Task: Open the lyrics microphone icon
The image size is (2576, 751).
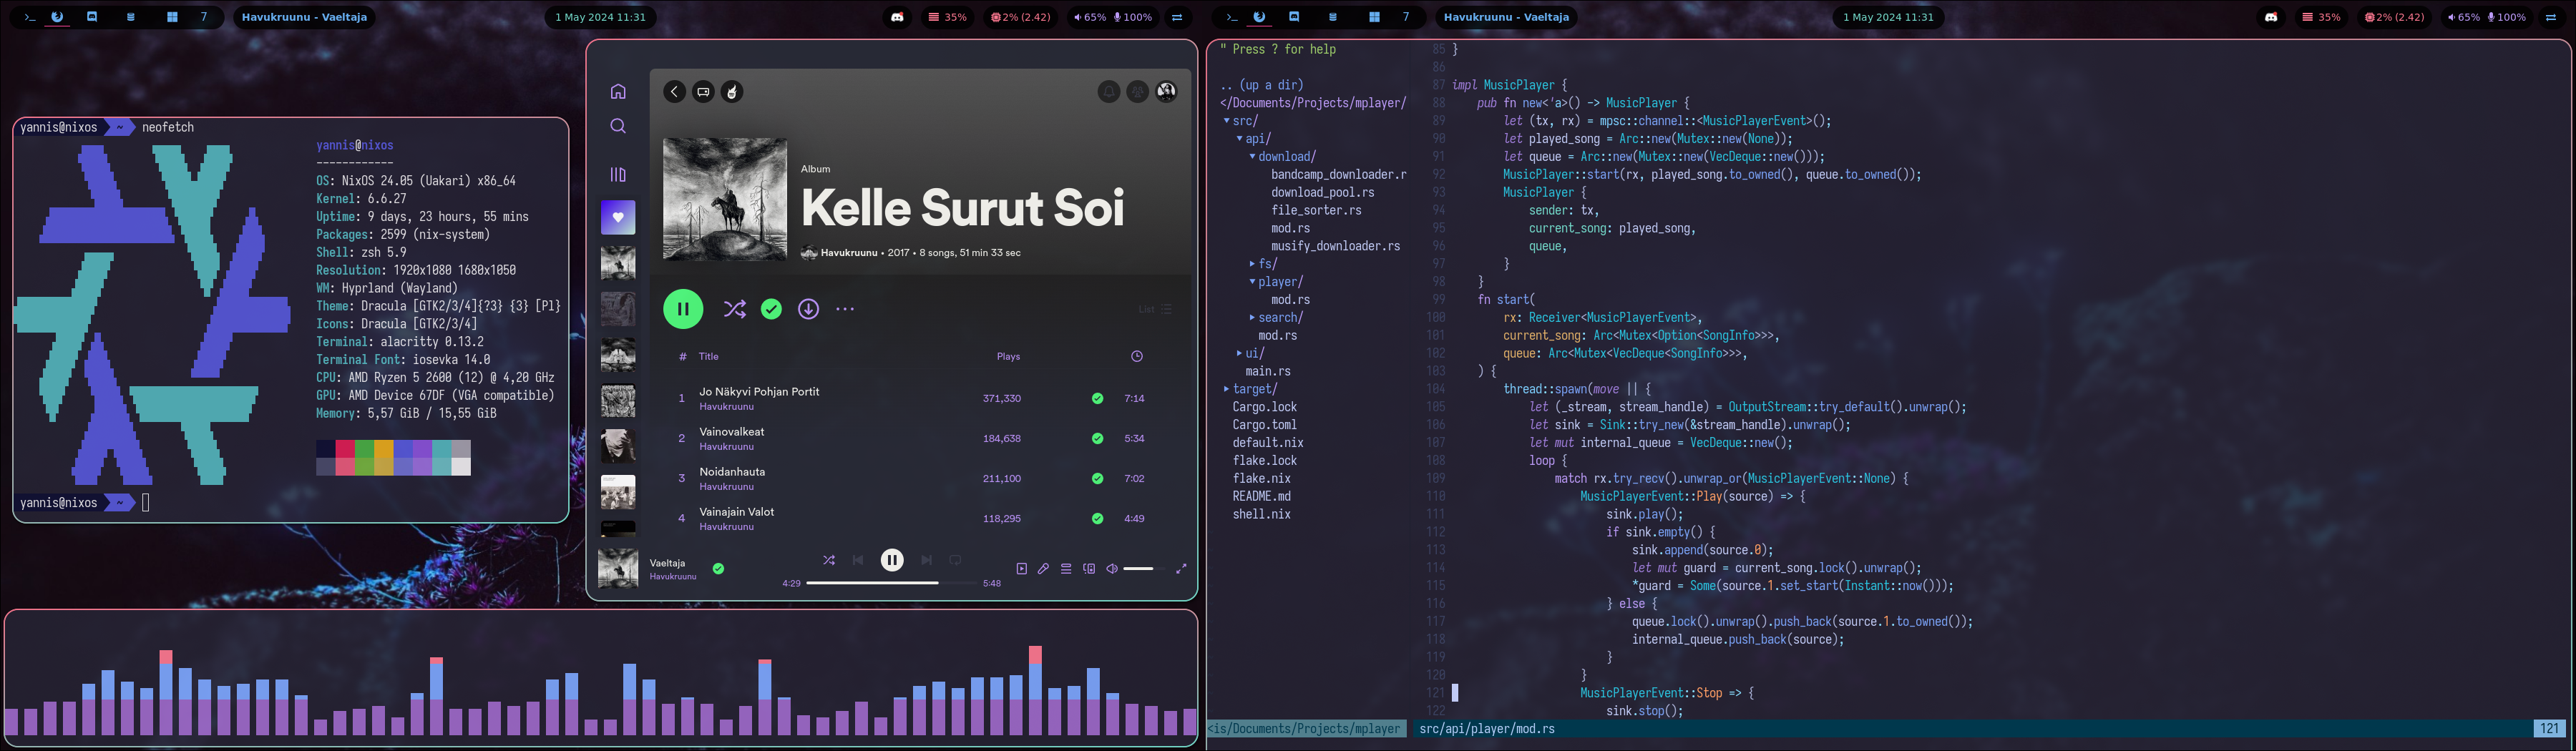Action: pyautogui.click(x=1043, y=569)
